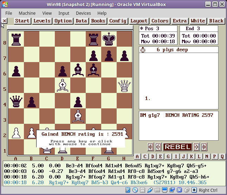Click the hard disk activity icon in status bar
The height and width of the screenshot is (195, 227).
[x=128, y=190]
